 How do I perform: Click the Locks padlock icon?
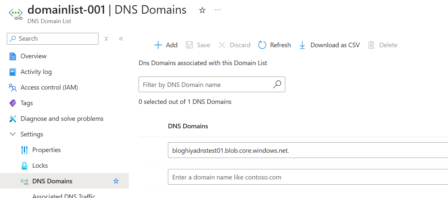[x=24, y=165]
